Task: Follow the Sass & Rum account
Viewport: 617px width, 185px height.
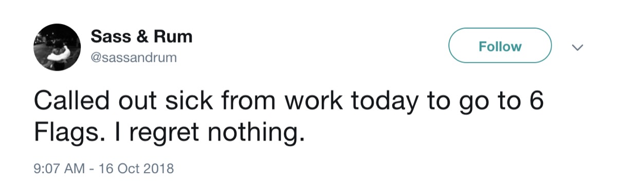Action: [x=500, y=46]
